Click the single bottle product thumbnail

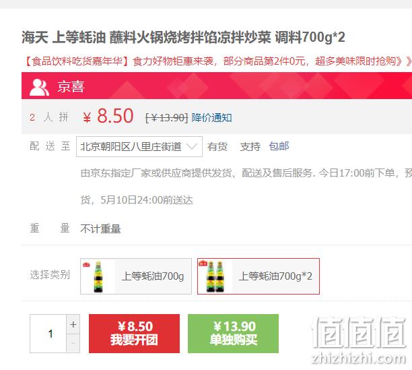98,276
